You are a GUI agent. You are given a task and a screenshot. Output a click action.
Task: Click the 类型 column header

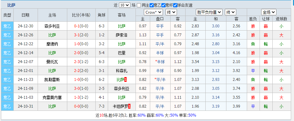[7, 15]
